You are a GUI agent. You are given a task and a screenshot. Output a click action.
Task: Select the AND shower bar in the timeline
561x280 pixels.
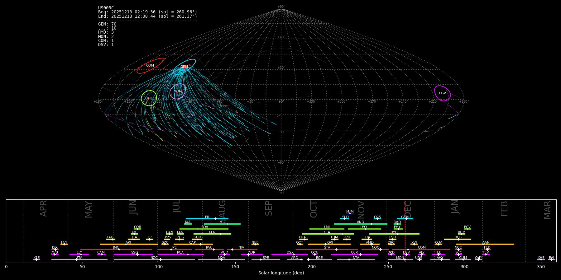[361, 224]
